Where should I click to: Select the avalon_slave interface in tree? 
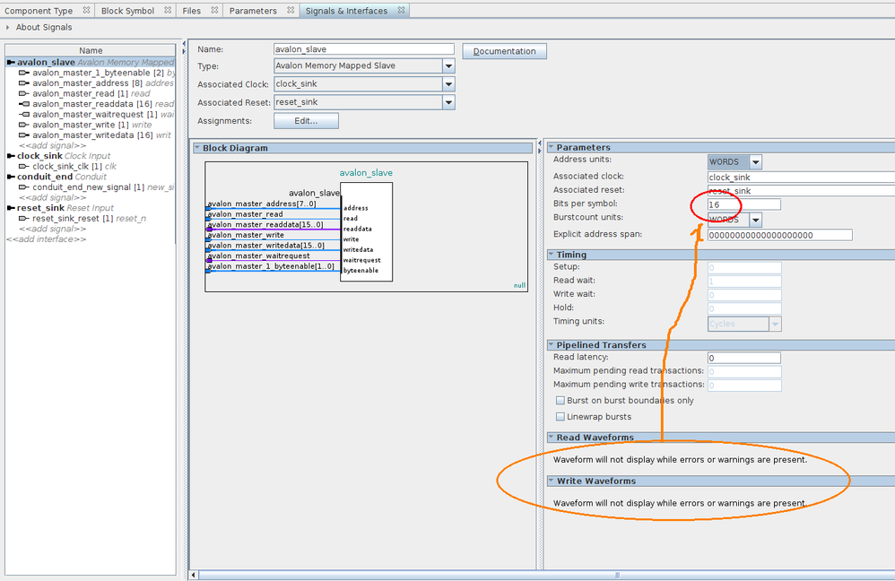(x=46, y=63)
